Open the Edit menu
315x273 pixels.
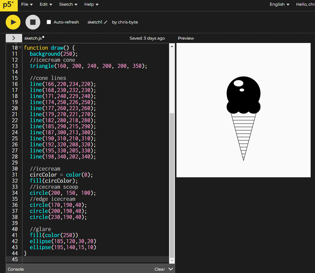(46, 4)
